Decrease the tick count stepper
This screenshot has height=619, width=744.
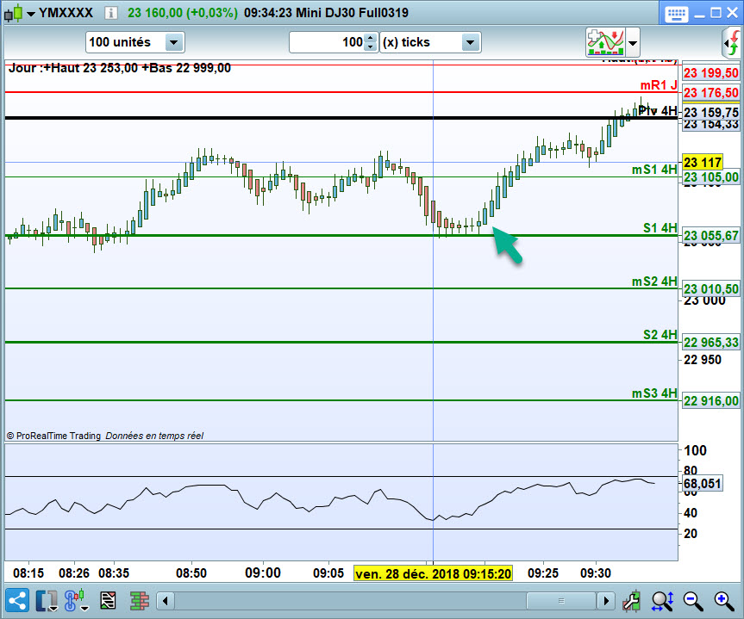point(371,47)
